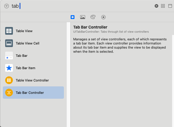This screenshot has width=174, height=127.
Task: Click the UITabBarController subtitle text
Action: click(111, 32)
